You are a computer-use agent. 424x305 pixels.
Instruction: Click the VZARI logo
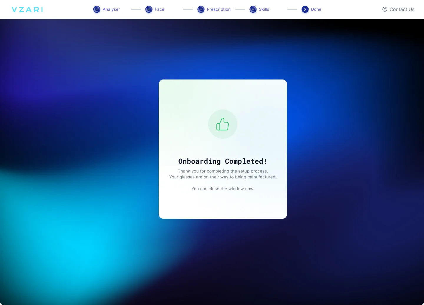coord(27,9)
